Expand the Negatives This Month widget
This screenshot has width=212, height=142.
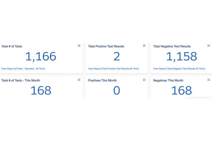[x=209, y=80]
